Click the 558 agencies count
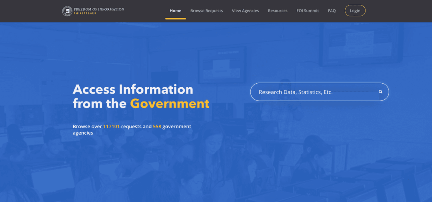This screenshot has height=202, width=432. [157, 127]
